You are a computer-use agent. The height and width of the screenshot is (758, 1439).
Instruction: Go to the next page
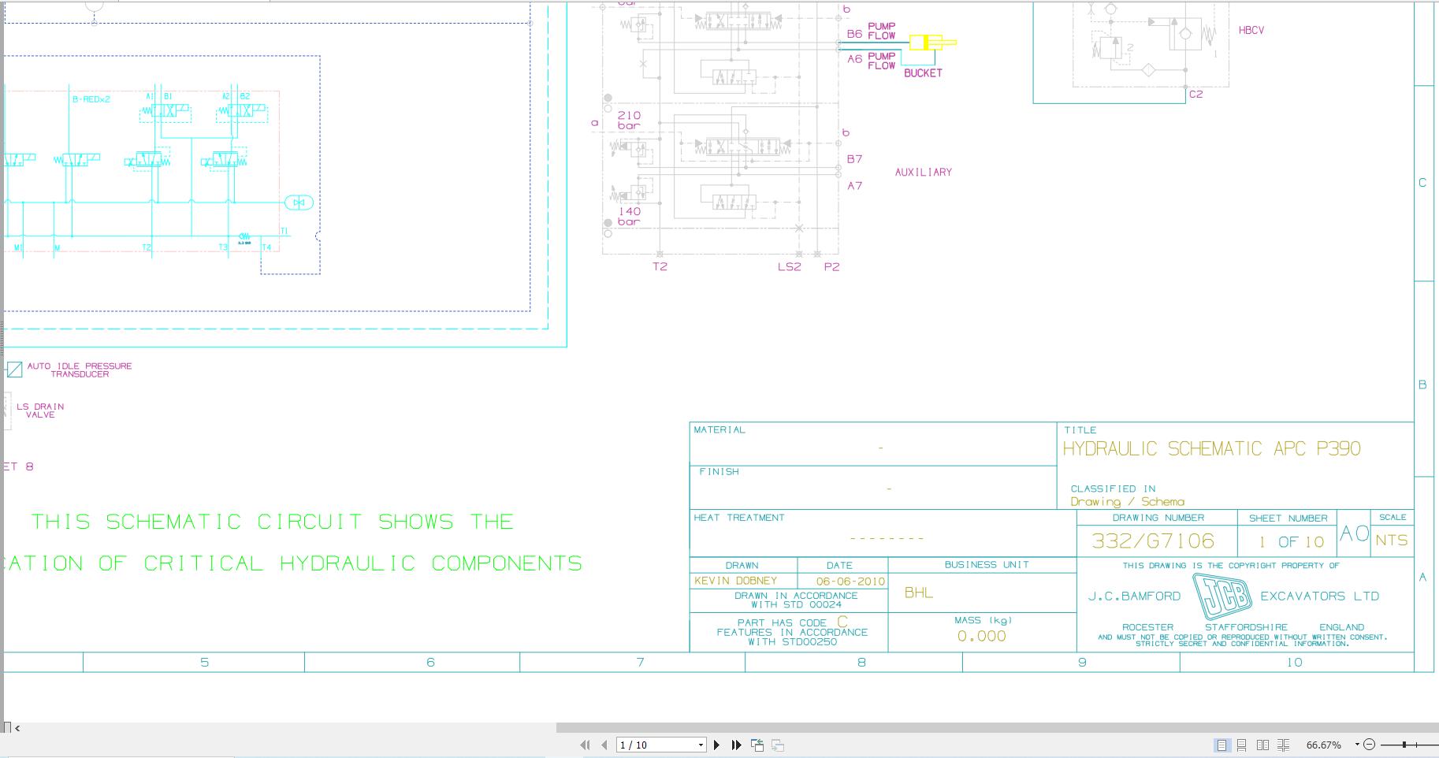(x=716, y=745)
